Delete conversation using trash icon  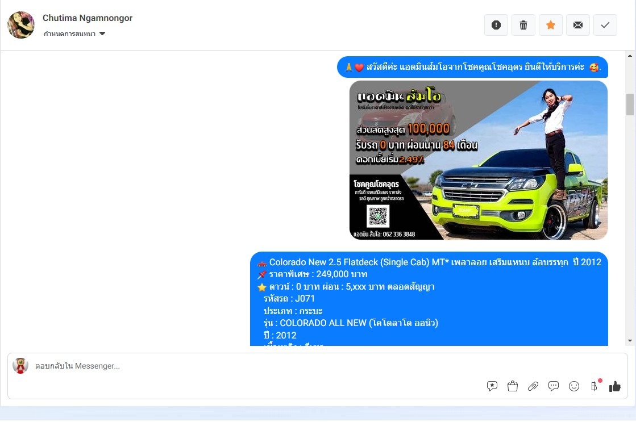[523, 25]
